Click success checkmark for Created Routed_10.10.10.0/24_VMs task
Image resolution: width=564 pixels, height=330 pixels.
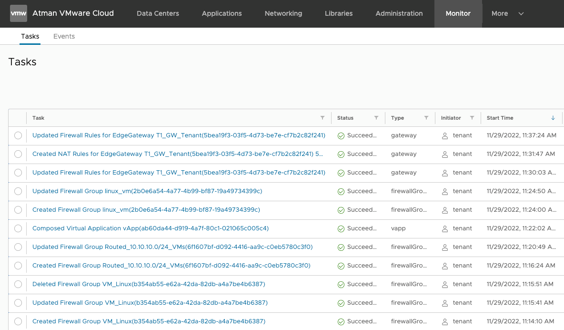[341, 266]
